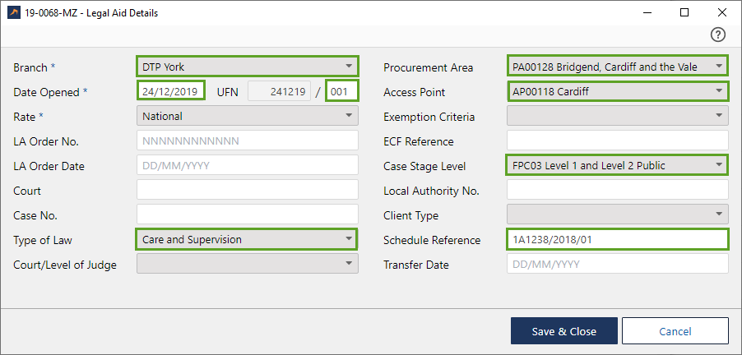Open the Case Stage Level dropdown
Screen dimensions: 742x355
[617, 165]
